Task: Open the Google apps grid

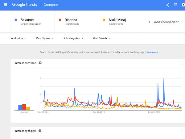Action: tap(176, 5)
